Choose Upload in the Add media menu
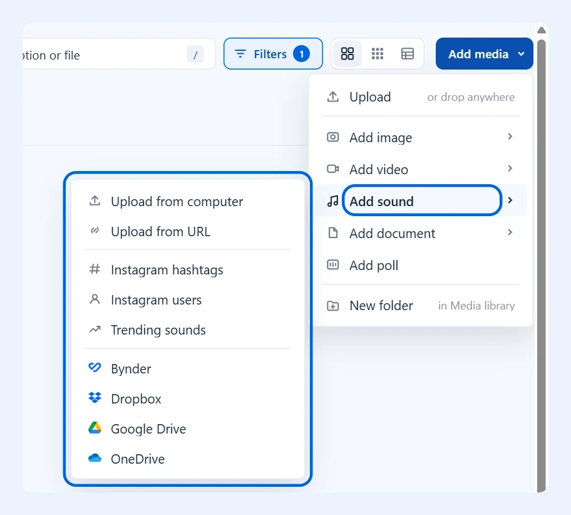 pyautogui.click(x=421, y=97)
